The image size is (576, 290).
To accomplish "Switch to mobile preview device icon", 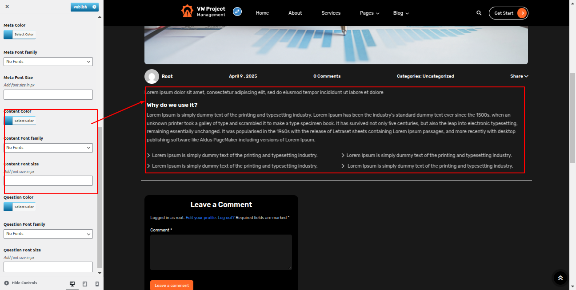I will (x=97, y=284).
